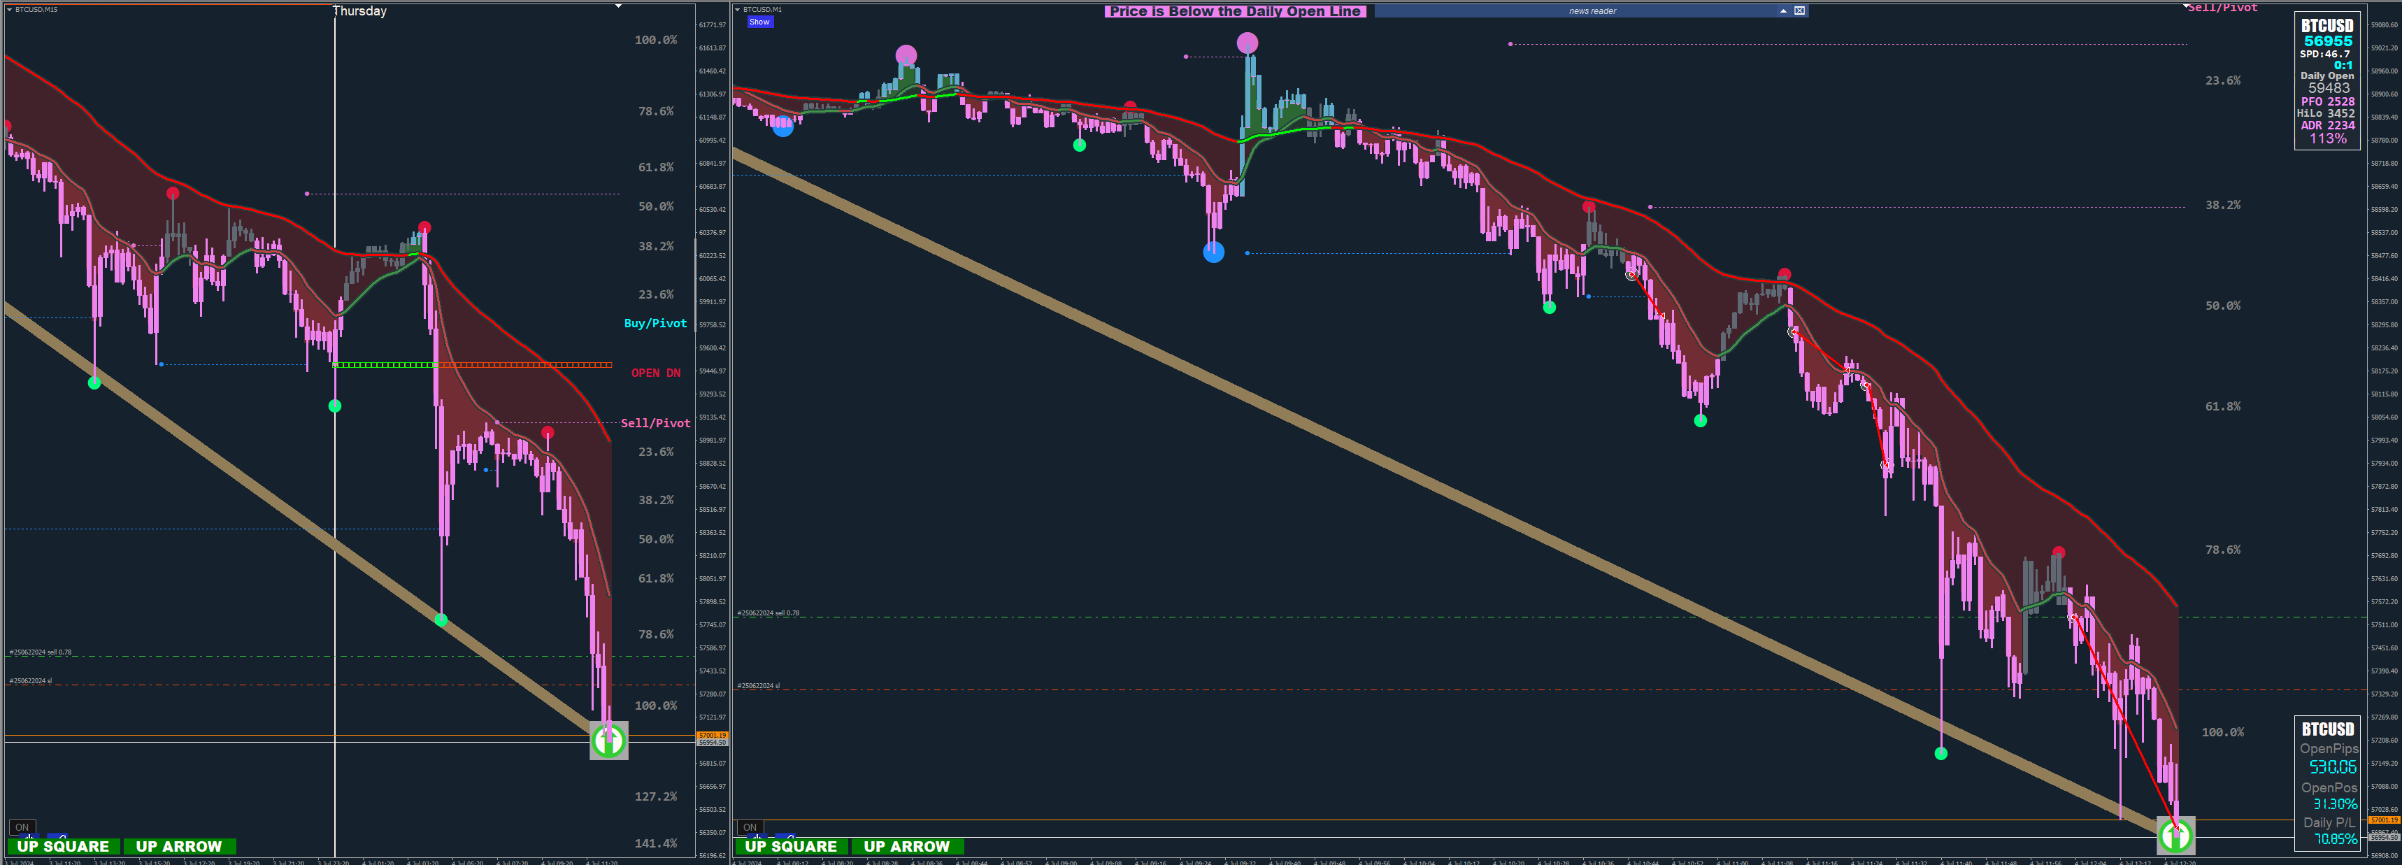The width and height of the screenshot is (2402, 865).
Task: Select red dot marker at M15 peak near Thursday
Action: [x=424, y=227]
